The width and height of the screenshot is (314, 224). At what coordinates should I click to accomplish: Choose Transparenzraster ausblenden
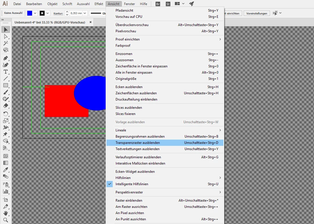pos(165,143)
